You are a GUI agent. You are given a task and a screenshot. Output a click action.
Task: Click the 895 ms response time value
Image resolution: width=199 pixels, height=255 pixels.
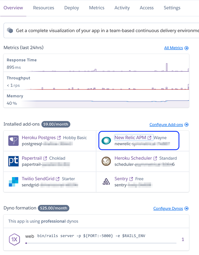[x=14, y=67]
